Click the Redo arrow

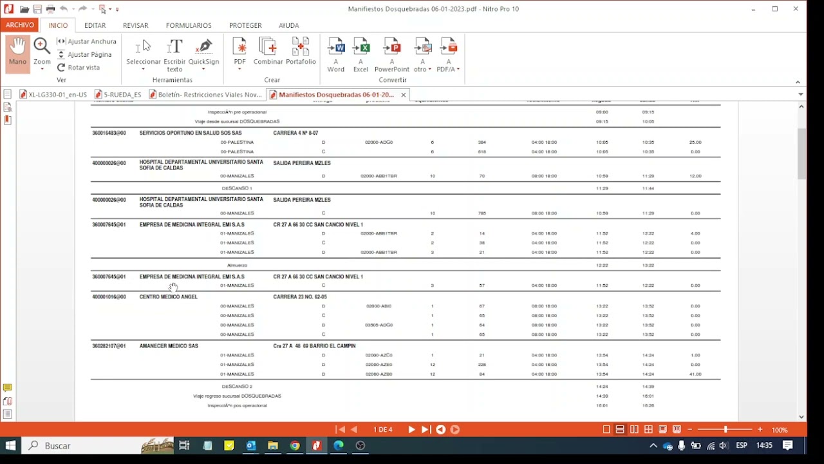click(82, 9)
